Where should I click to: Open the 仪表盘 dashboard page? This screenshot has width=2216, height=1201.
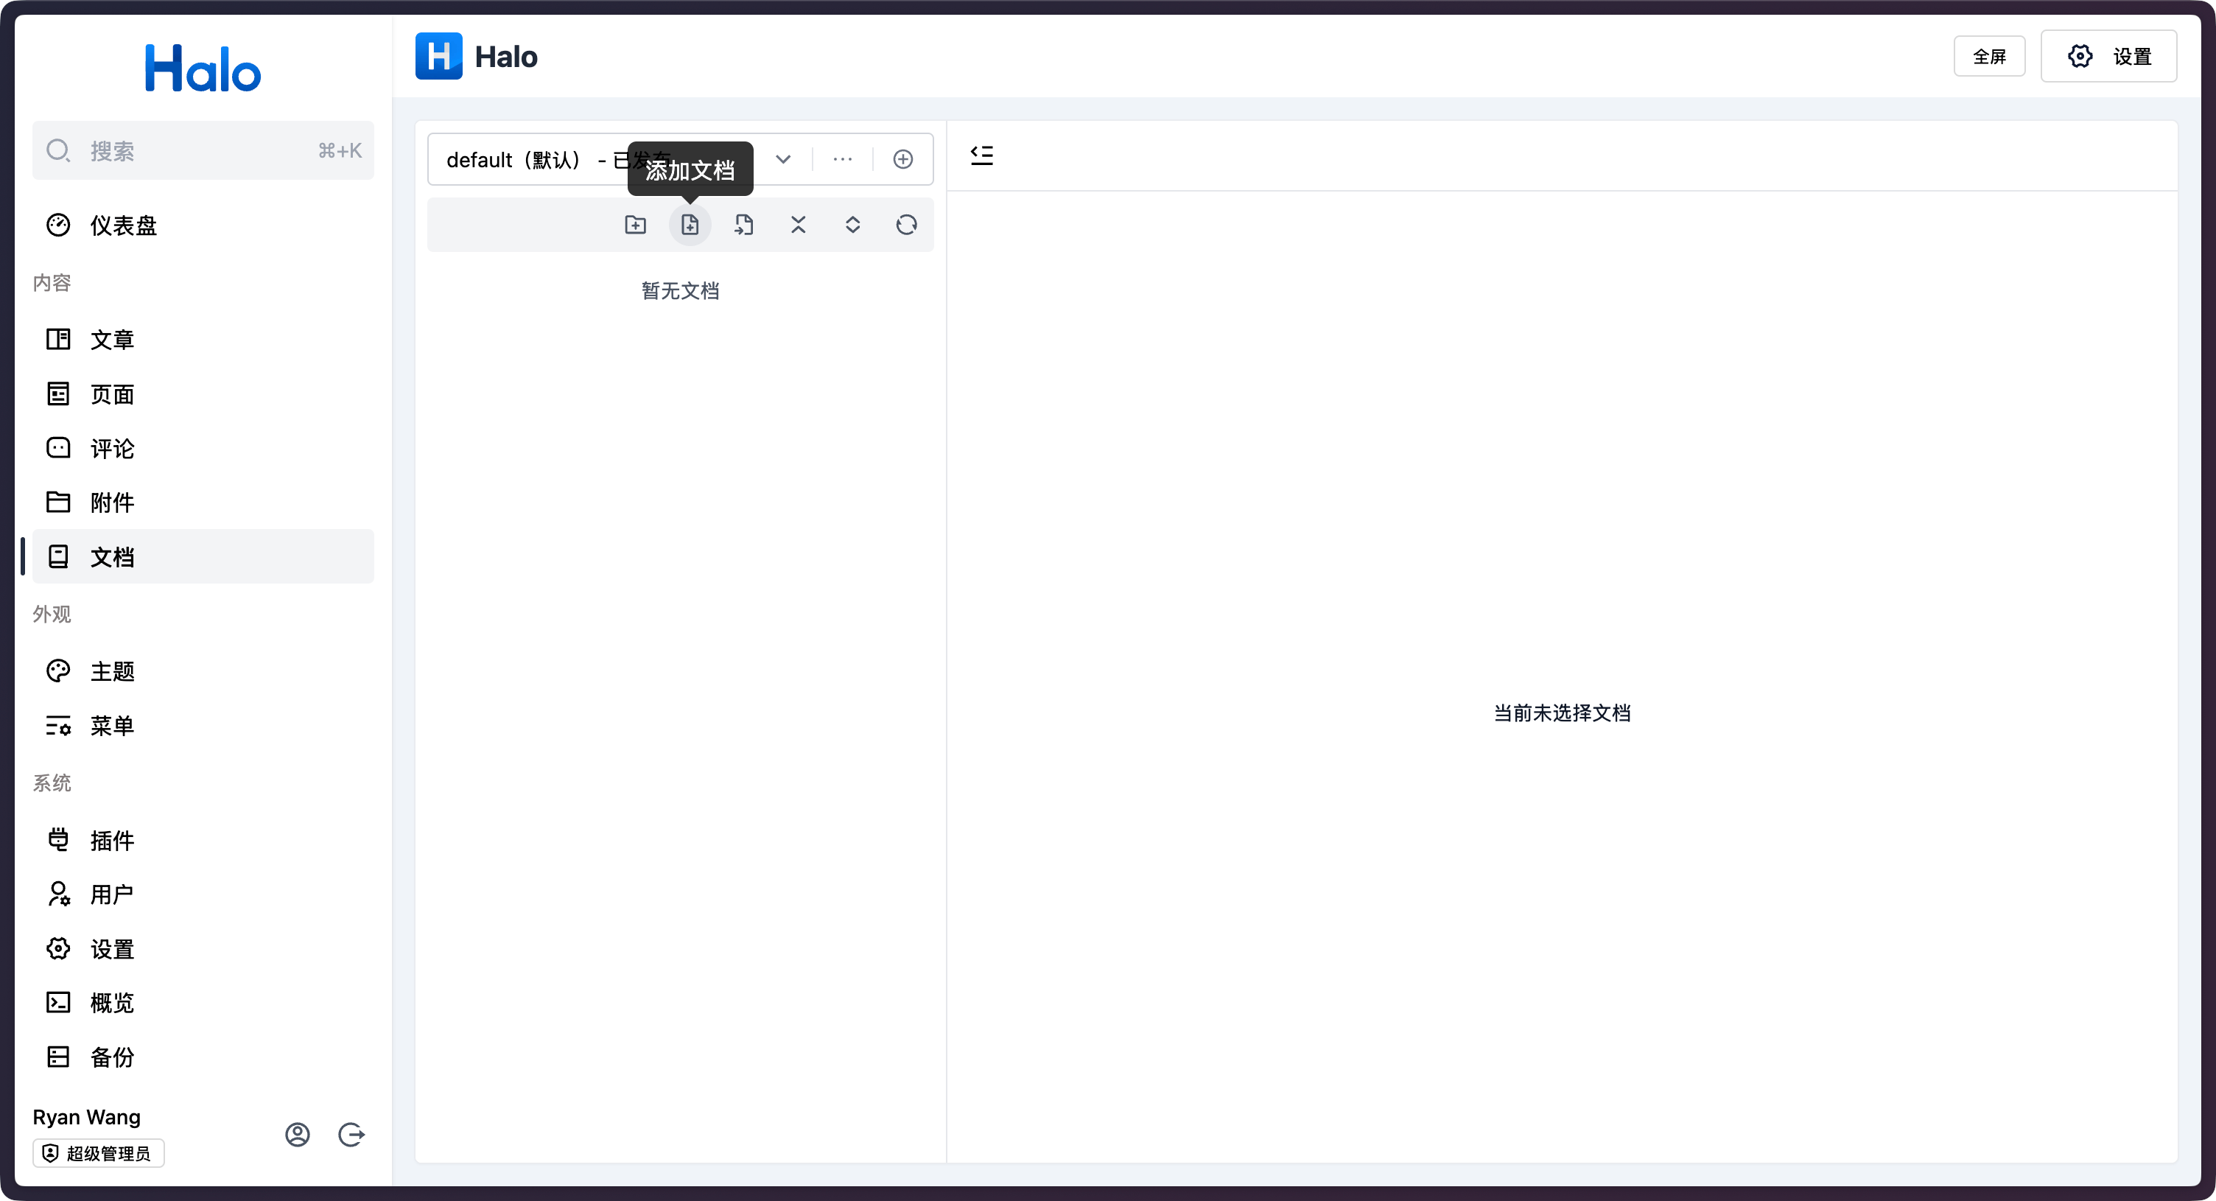[x=124, y=225]
